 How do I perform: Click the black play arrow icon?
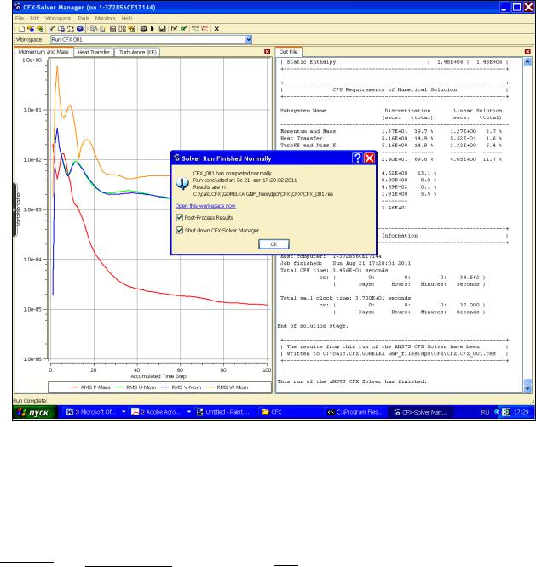pyautogui.click(x=153, y=29)
